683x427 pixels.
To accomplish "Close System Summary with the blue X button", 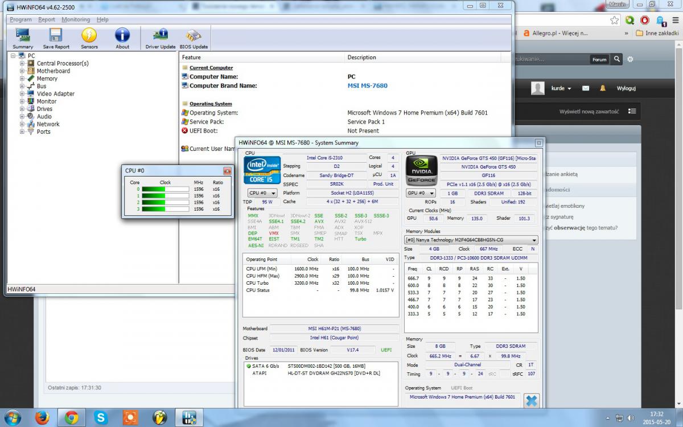I will click(531, 401).
